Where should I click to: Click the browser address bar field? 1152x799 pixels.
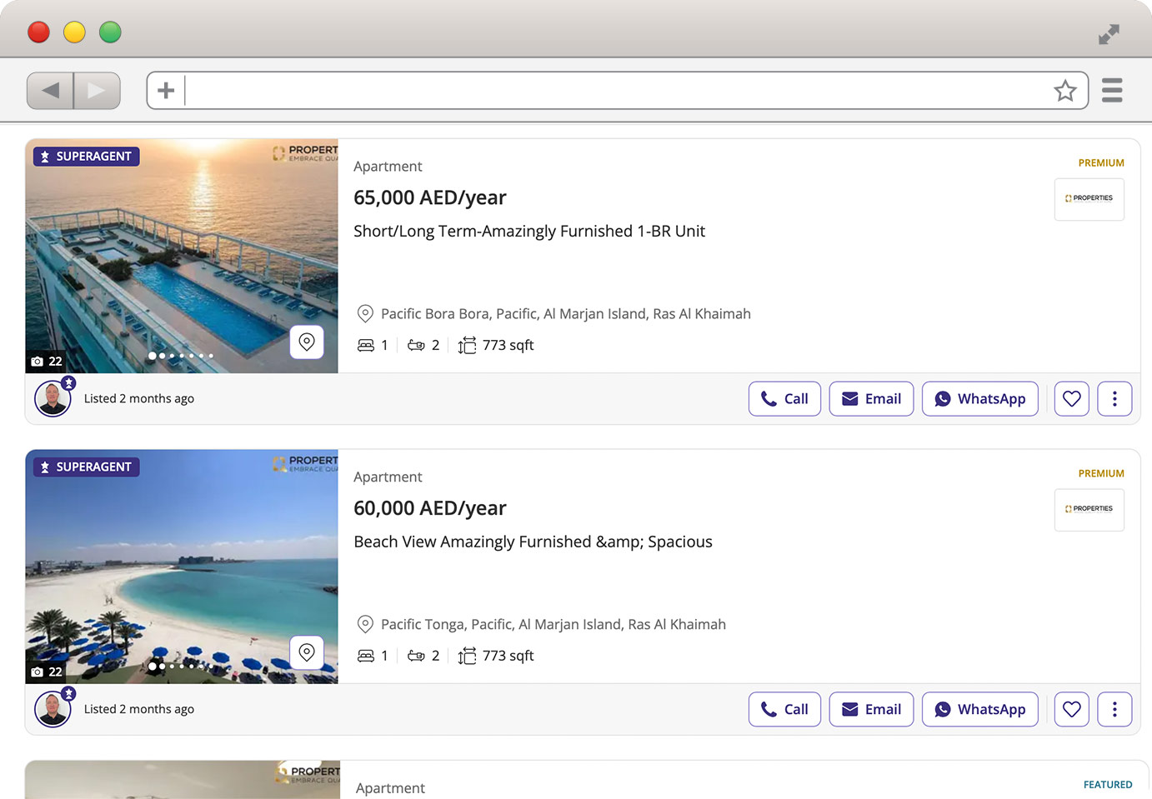click(617, 91)
